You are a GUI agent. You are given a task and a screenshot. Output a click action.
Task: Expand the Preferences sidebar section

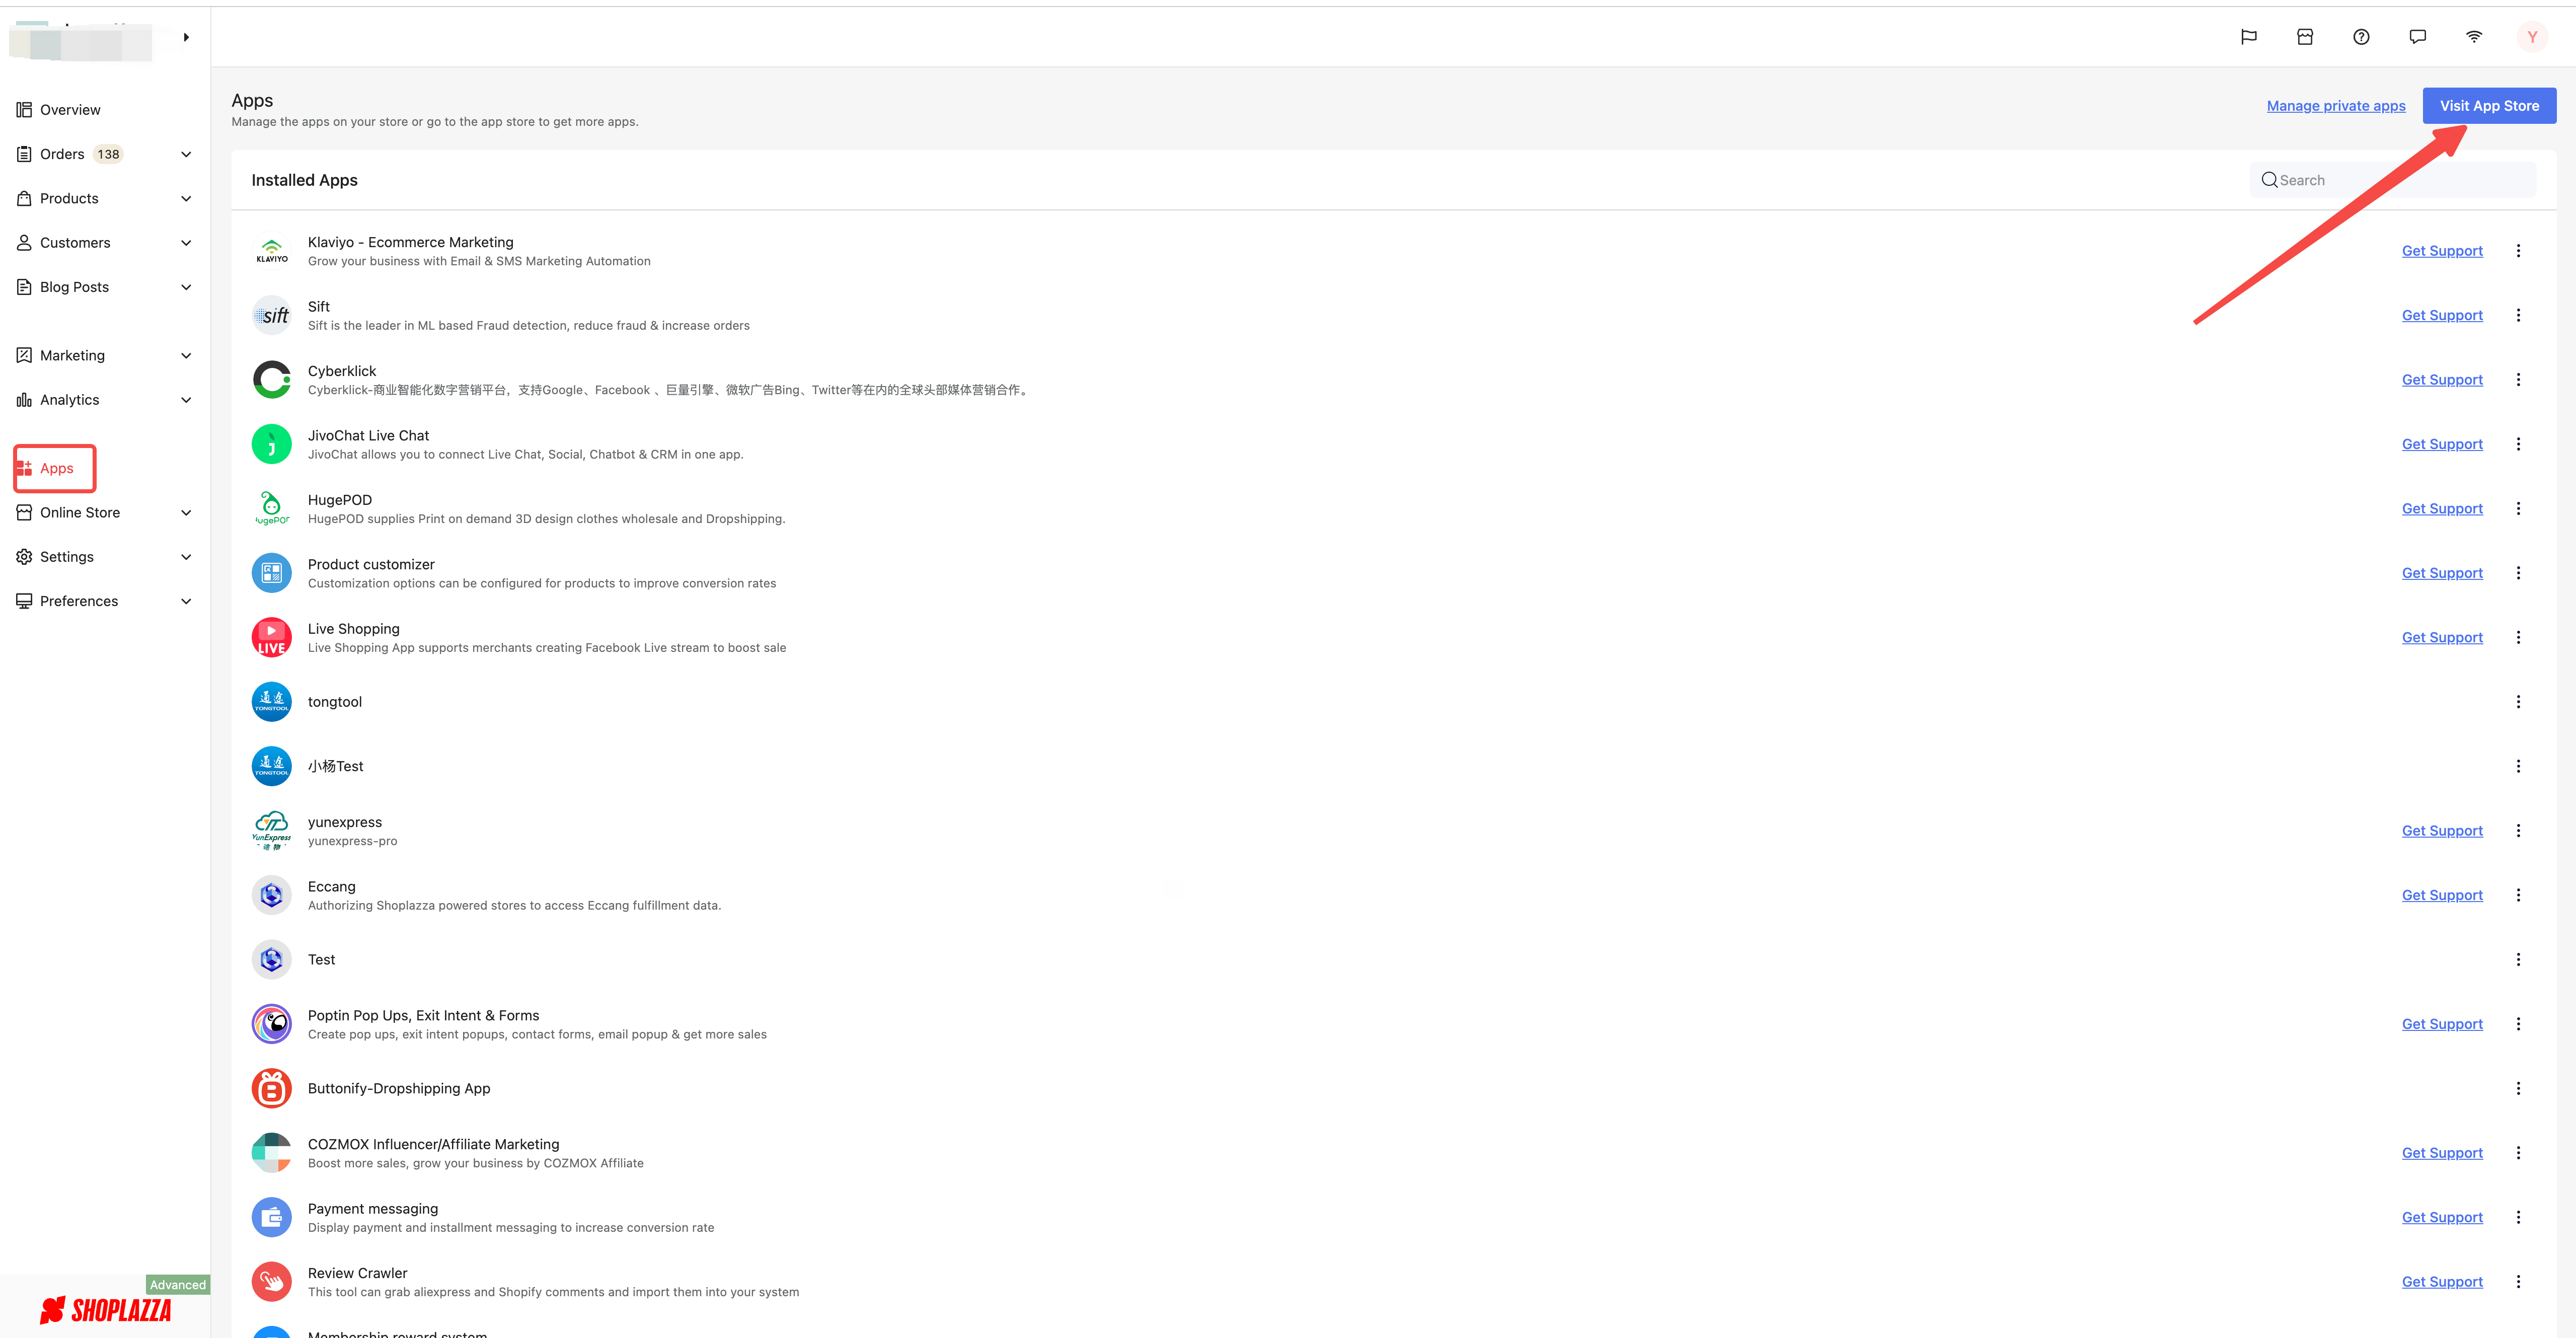tap(186, 601)
